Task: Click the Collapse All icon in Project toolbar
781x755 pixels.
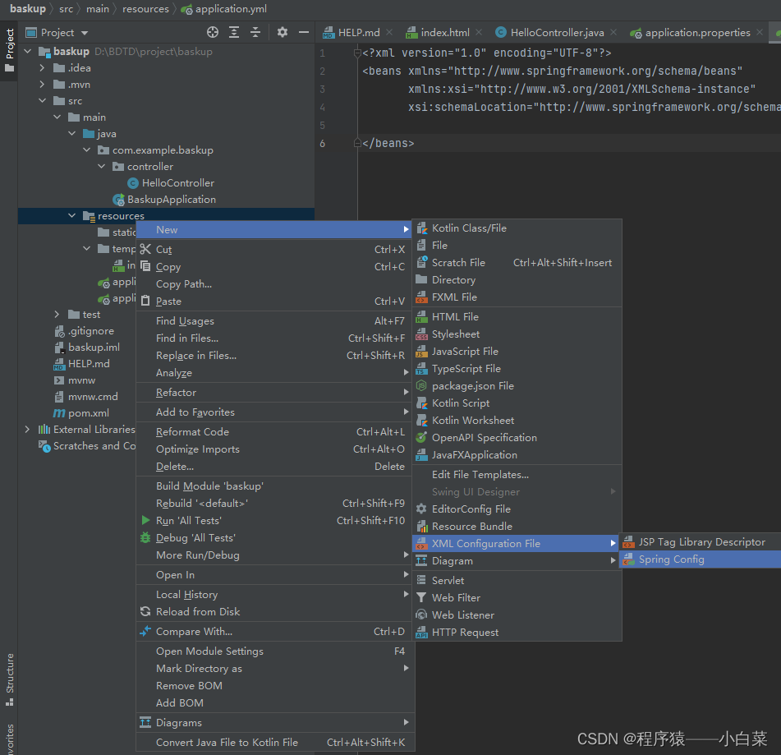Action: [255, 32]
